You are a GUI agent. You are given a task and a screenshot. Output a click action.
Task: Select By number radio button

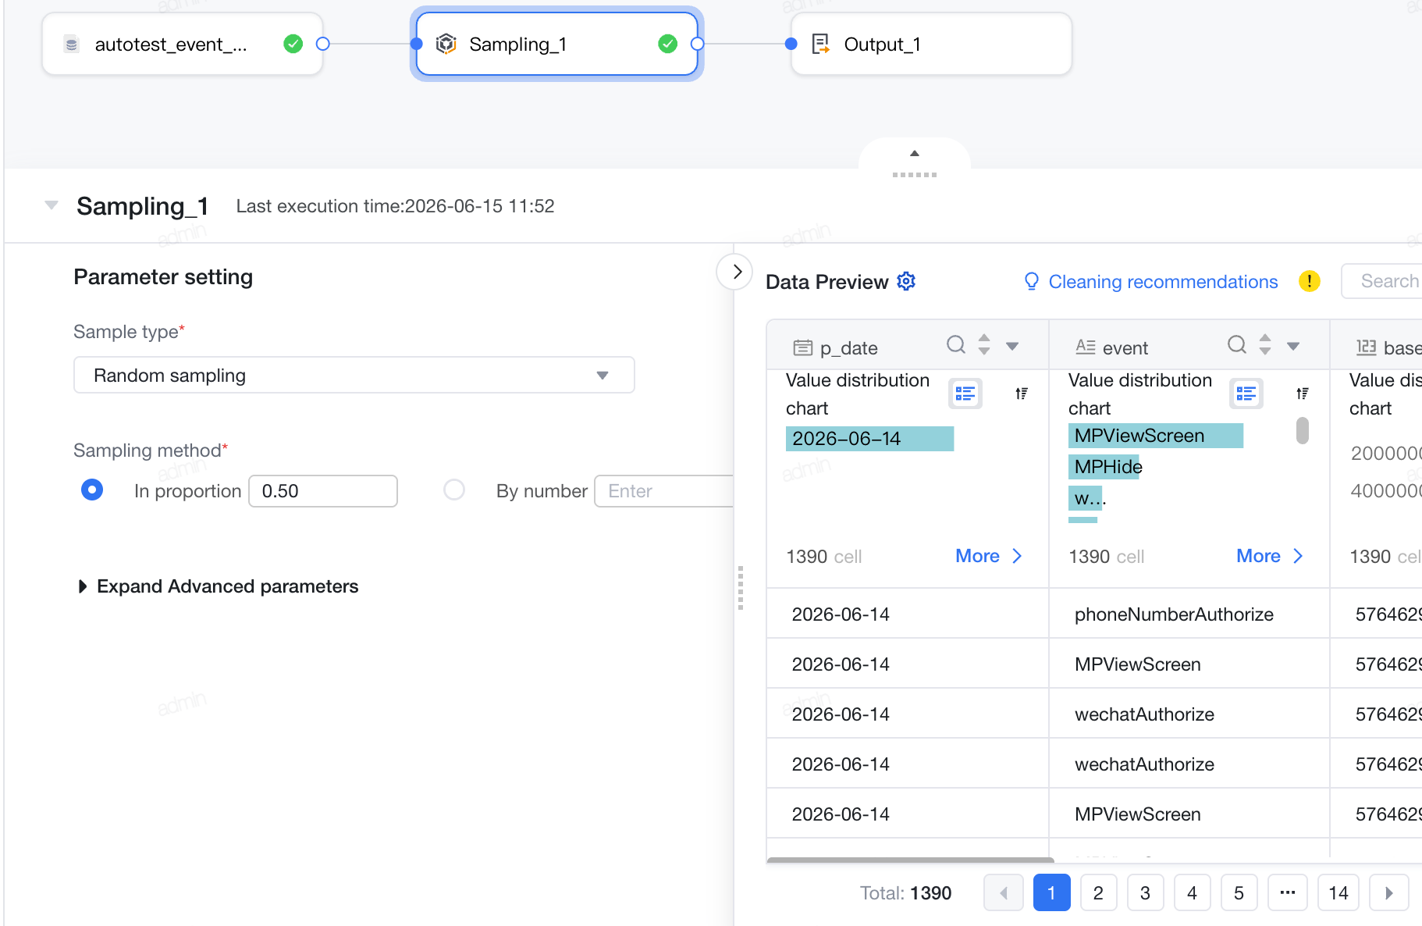[x=454, y=490]
